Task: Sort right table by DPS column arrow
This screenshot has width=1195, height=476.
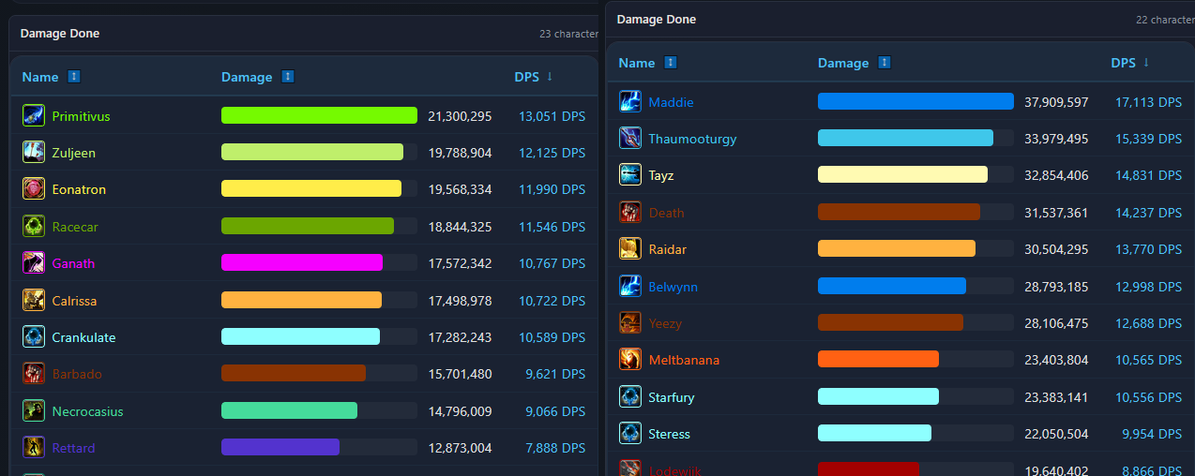Action: [x=1146, y=63]
